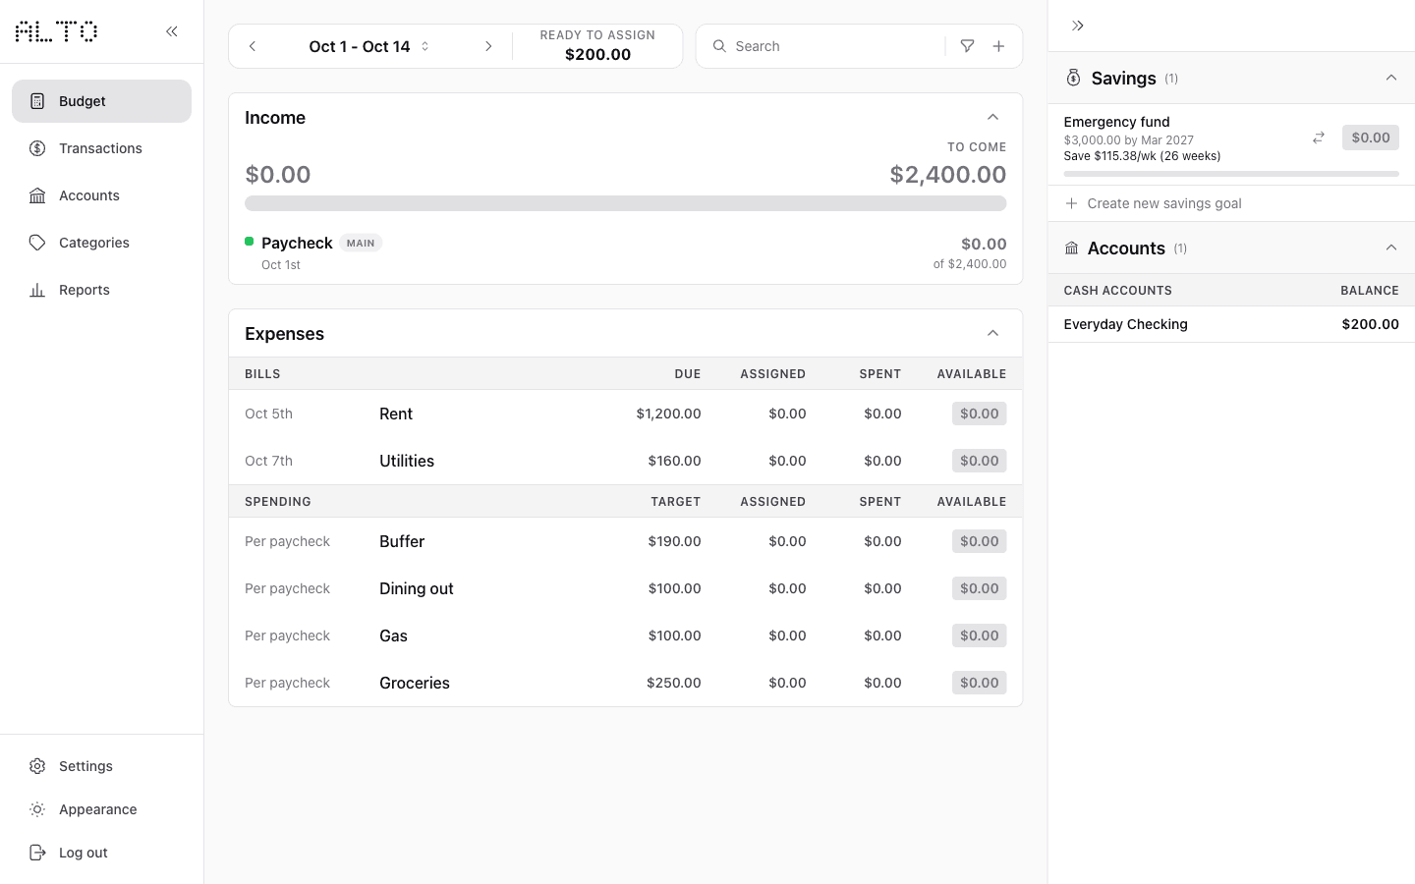The height and width of the screenshot is (884, 1415).
Task: Click Dining out's available $0.00 pill
Action: (979, 588)
